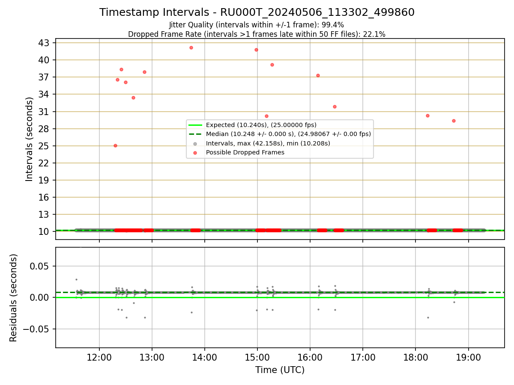Click the plot title 'Timestamp Intervals - RU000T_20240506_113302_499860'
The image size is (514, 385).
257,12
